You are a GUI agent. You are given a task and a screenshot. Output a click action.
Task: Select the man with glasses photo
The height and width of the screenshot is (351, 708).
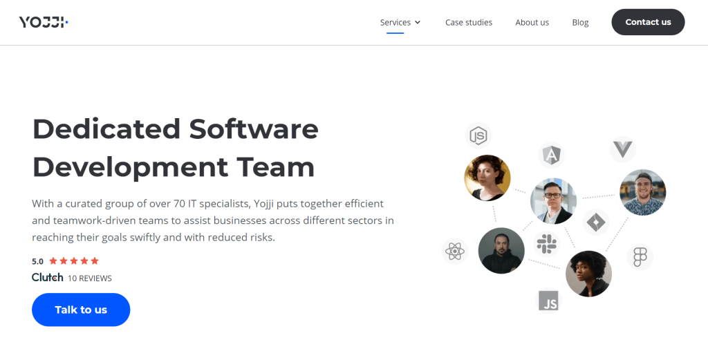(553, 201)
